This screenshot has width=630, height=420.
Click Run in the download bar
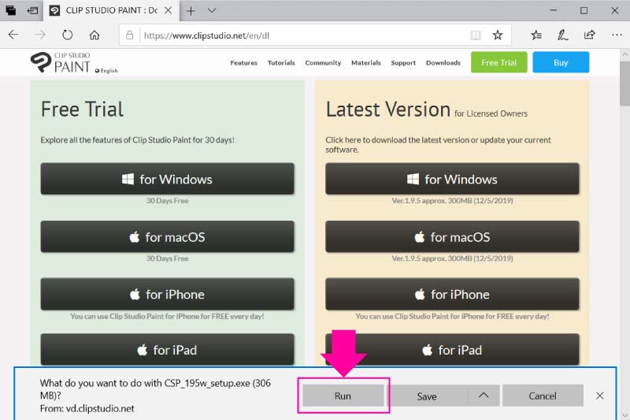tap(343, 396)
